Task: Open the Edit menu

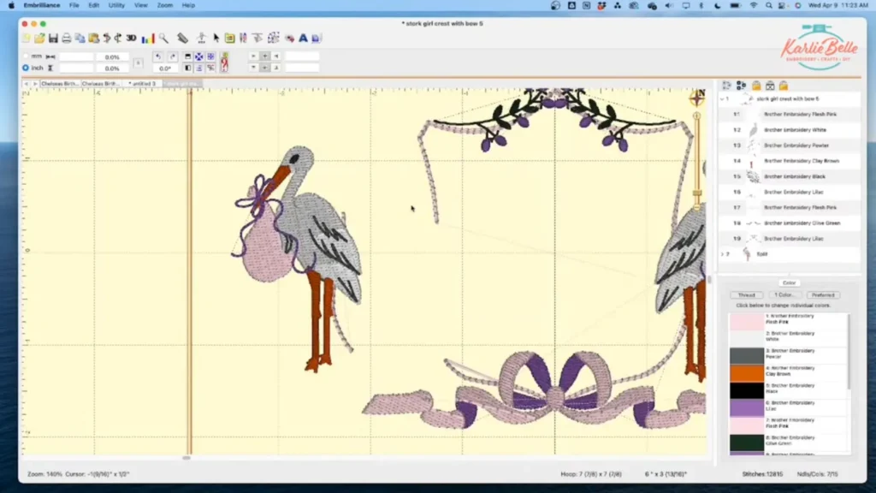Action: tap(93, 6)
